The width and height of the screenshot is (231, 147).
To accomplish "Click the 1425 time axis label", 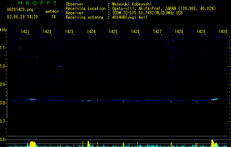I will click(x=113, y=32).
